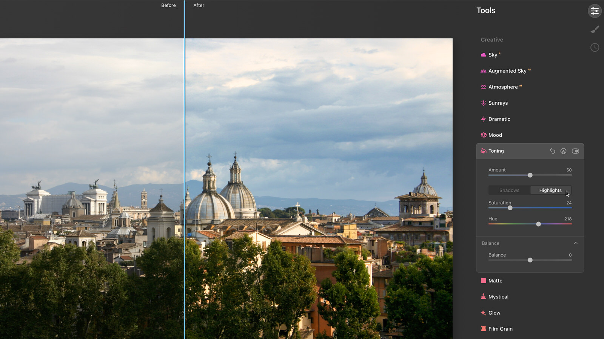Viewport: 604px width, 339px height.
Task: Click the Balance section label
Action: pos(490,243)
